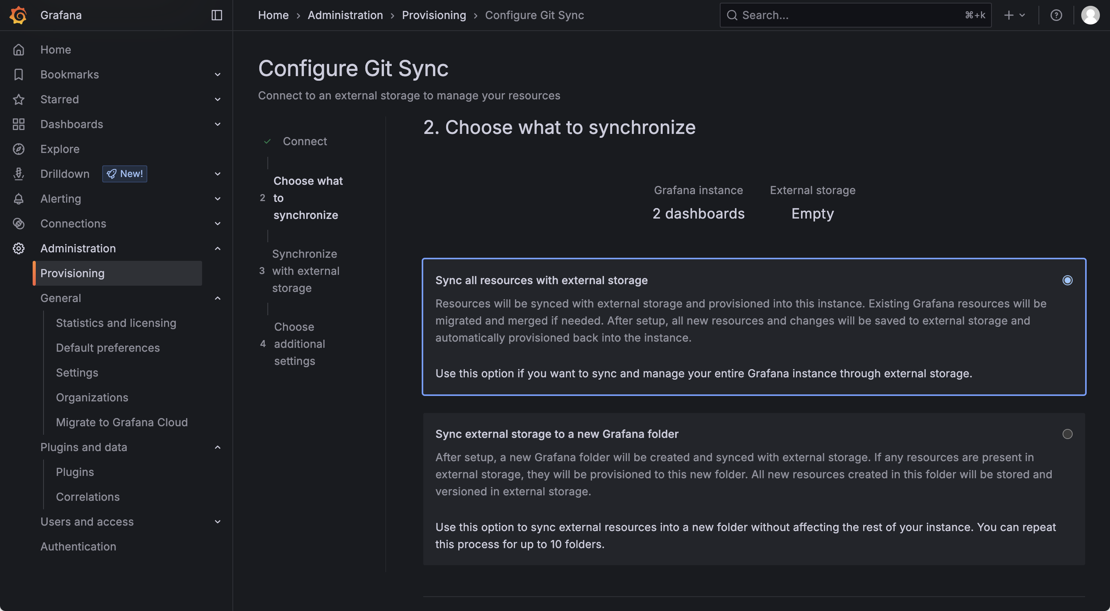Select Choose what to synchronize step

[308, 198]
